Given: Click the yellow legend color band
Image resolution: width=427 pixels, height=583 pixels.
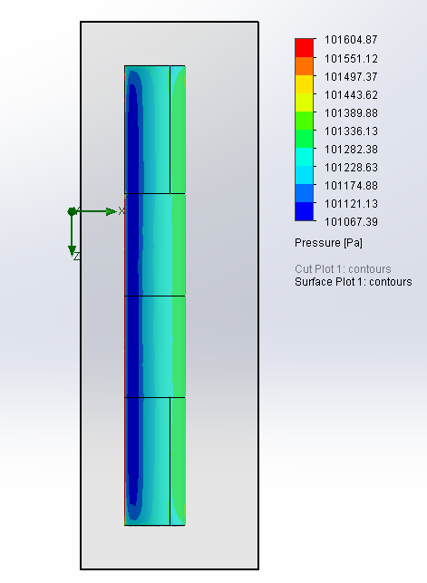Looking at the screenshot, I should (x=304, y=84).
